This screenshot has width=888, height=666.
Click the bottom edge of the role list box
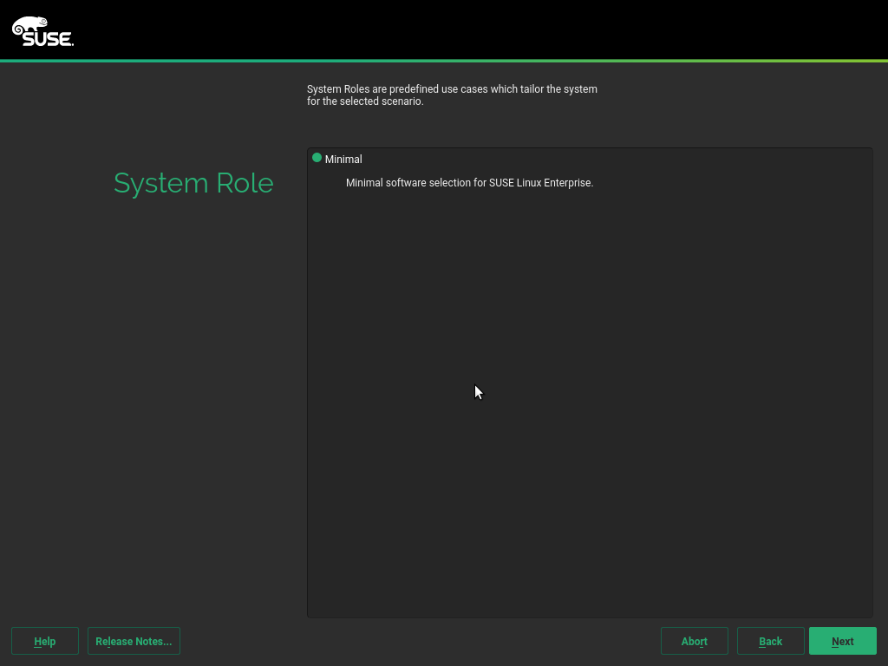[590, 617]
